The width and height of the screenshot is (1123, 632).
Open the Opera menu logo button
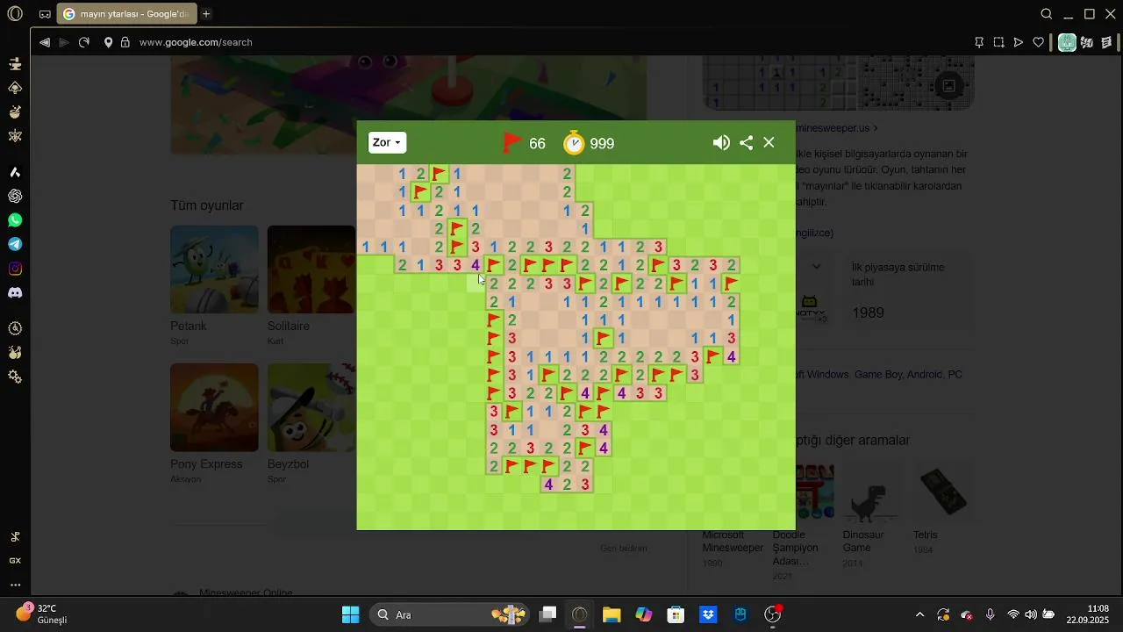click(x=15, y=14)
